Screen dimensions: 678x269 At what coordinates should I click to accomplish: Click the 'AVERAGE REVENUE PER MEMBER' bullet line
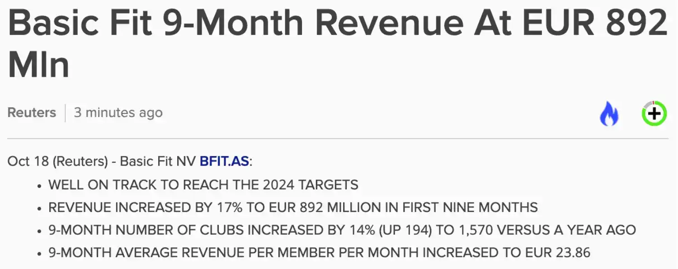[320, 252]
